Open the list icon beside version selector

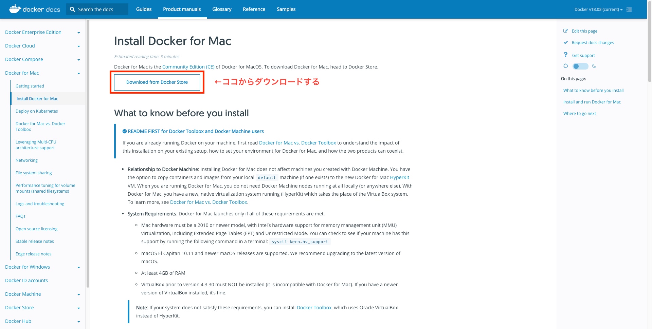point(629,9)
